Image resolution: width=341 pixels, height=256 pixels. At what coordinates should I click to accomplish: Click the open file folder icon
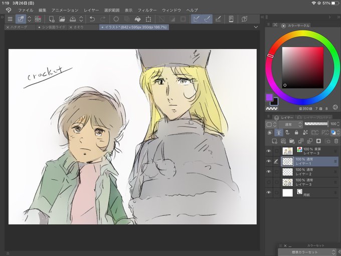point(62,19)
